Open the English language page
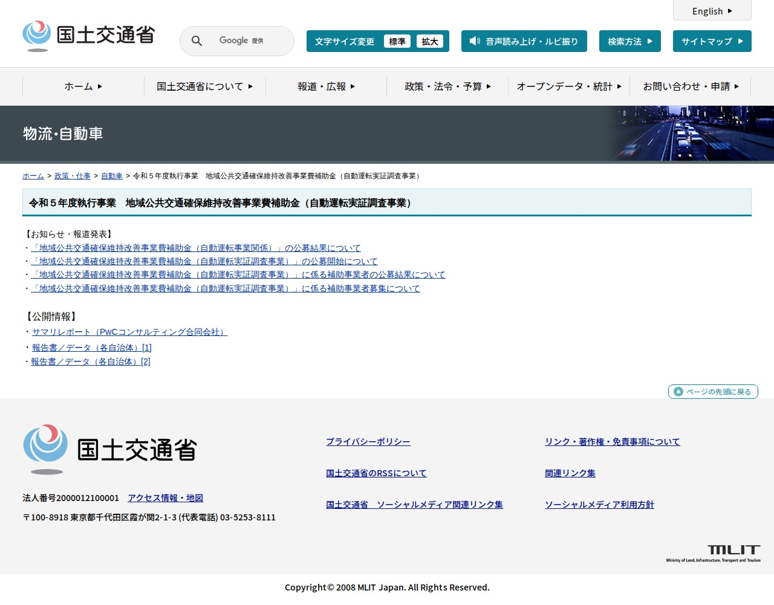Screen dimensions: 774x605 pyautogui.click(x=712, y=11)
